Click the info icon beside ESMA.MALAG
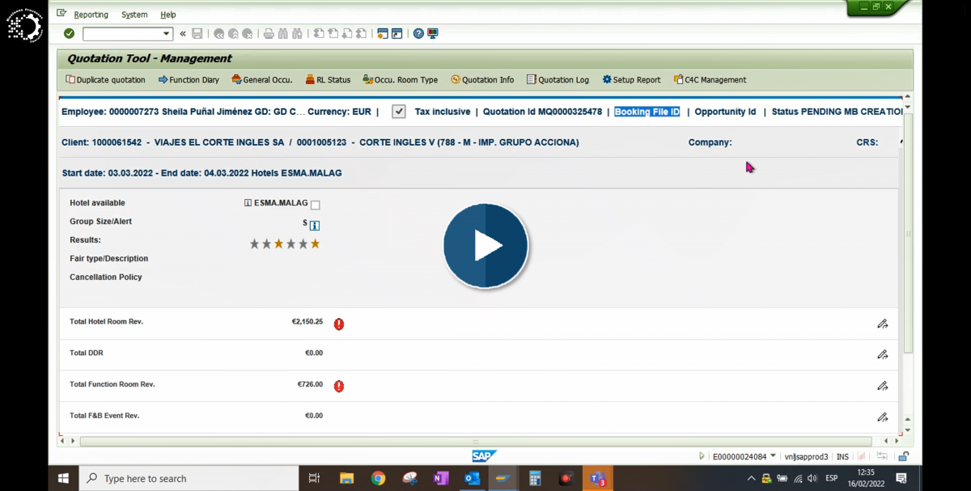The image size is (971, 491). tap(248, 203)
